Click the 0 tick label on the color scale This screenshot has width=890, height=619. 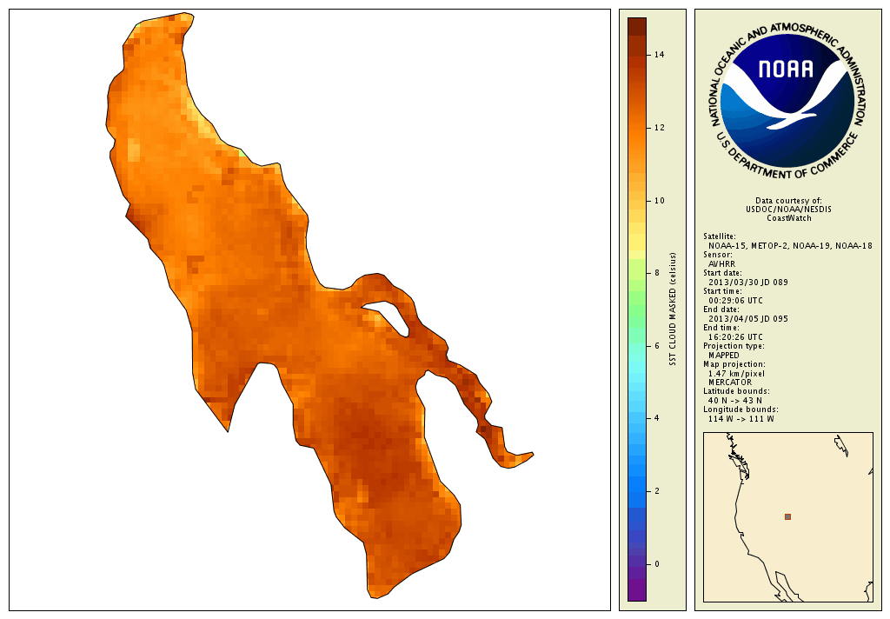click(657, 564)
